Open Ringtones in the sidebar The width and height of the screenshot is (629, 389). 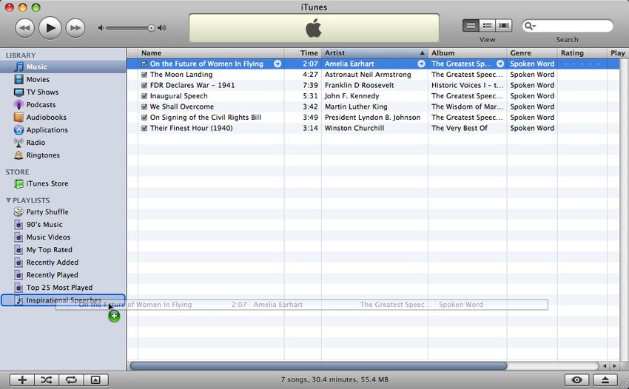[x=63, y=155]
